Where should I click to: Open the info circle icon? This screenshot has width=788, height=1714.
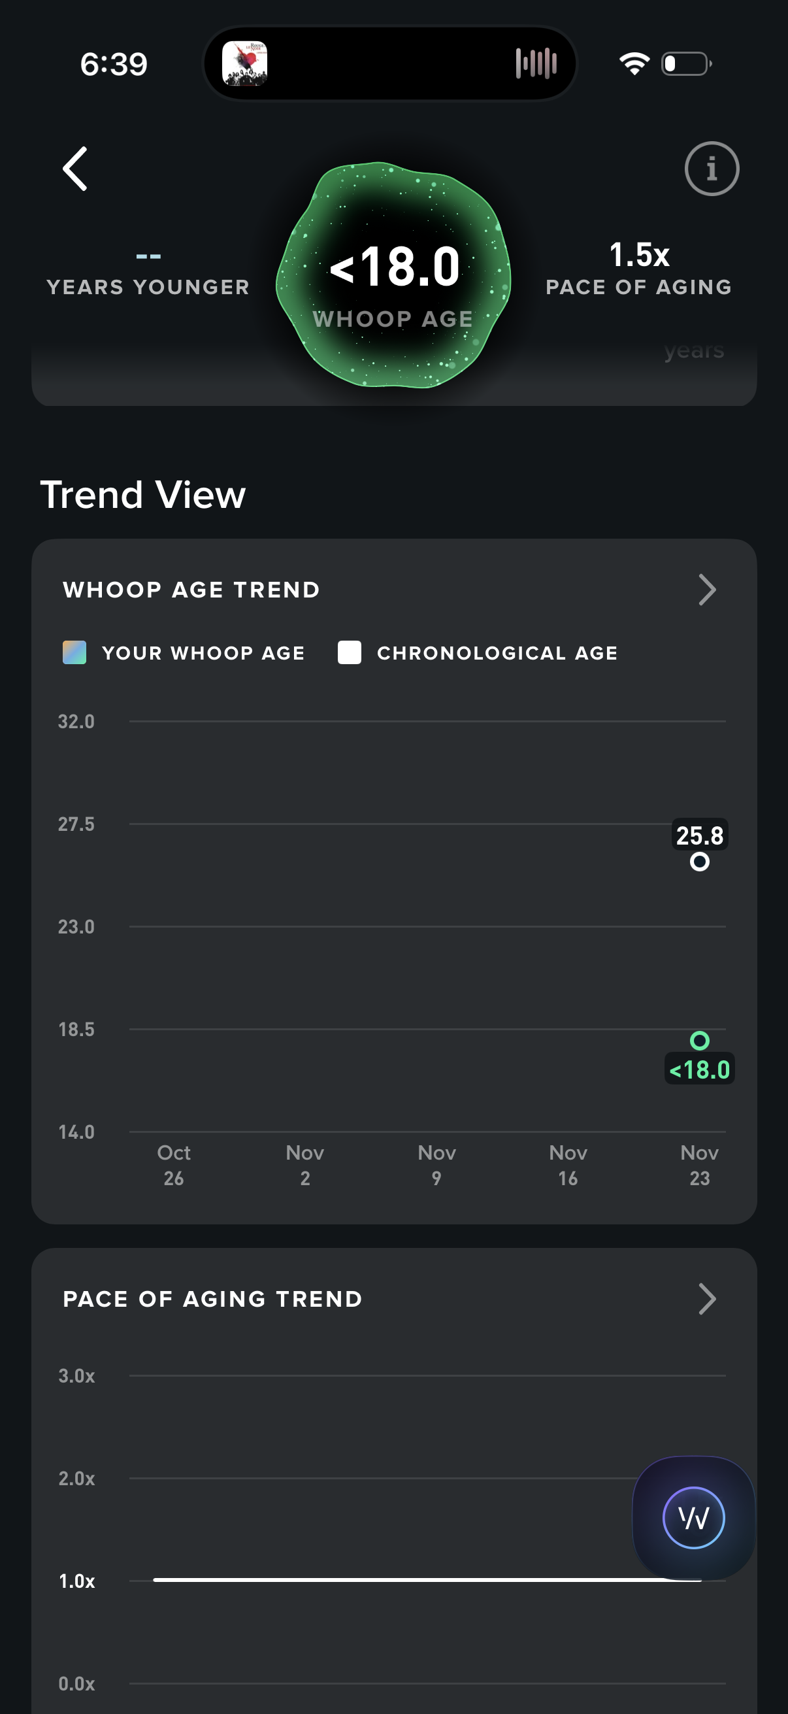click(x=711, y=169)
